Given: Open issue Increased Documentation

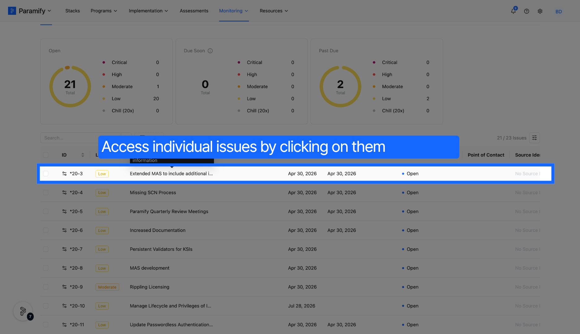Looking at the screenshot, I should [158, 230].
